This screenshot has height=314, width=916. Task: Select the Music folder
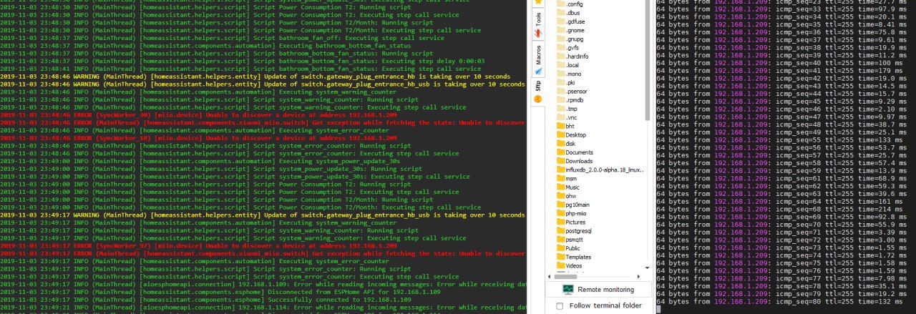pyautogui.click(x=569, y=187)
